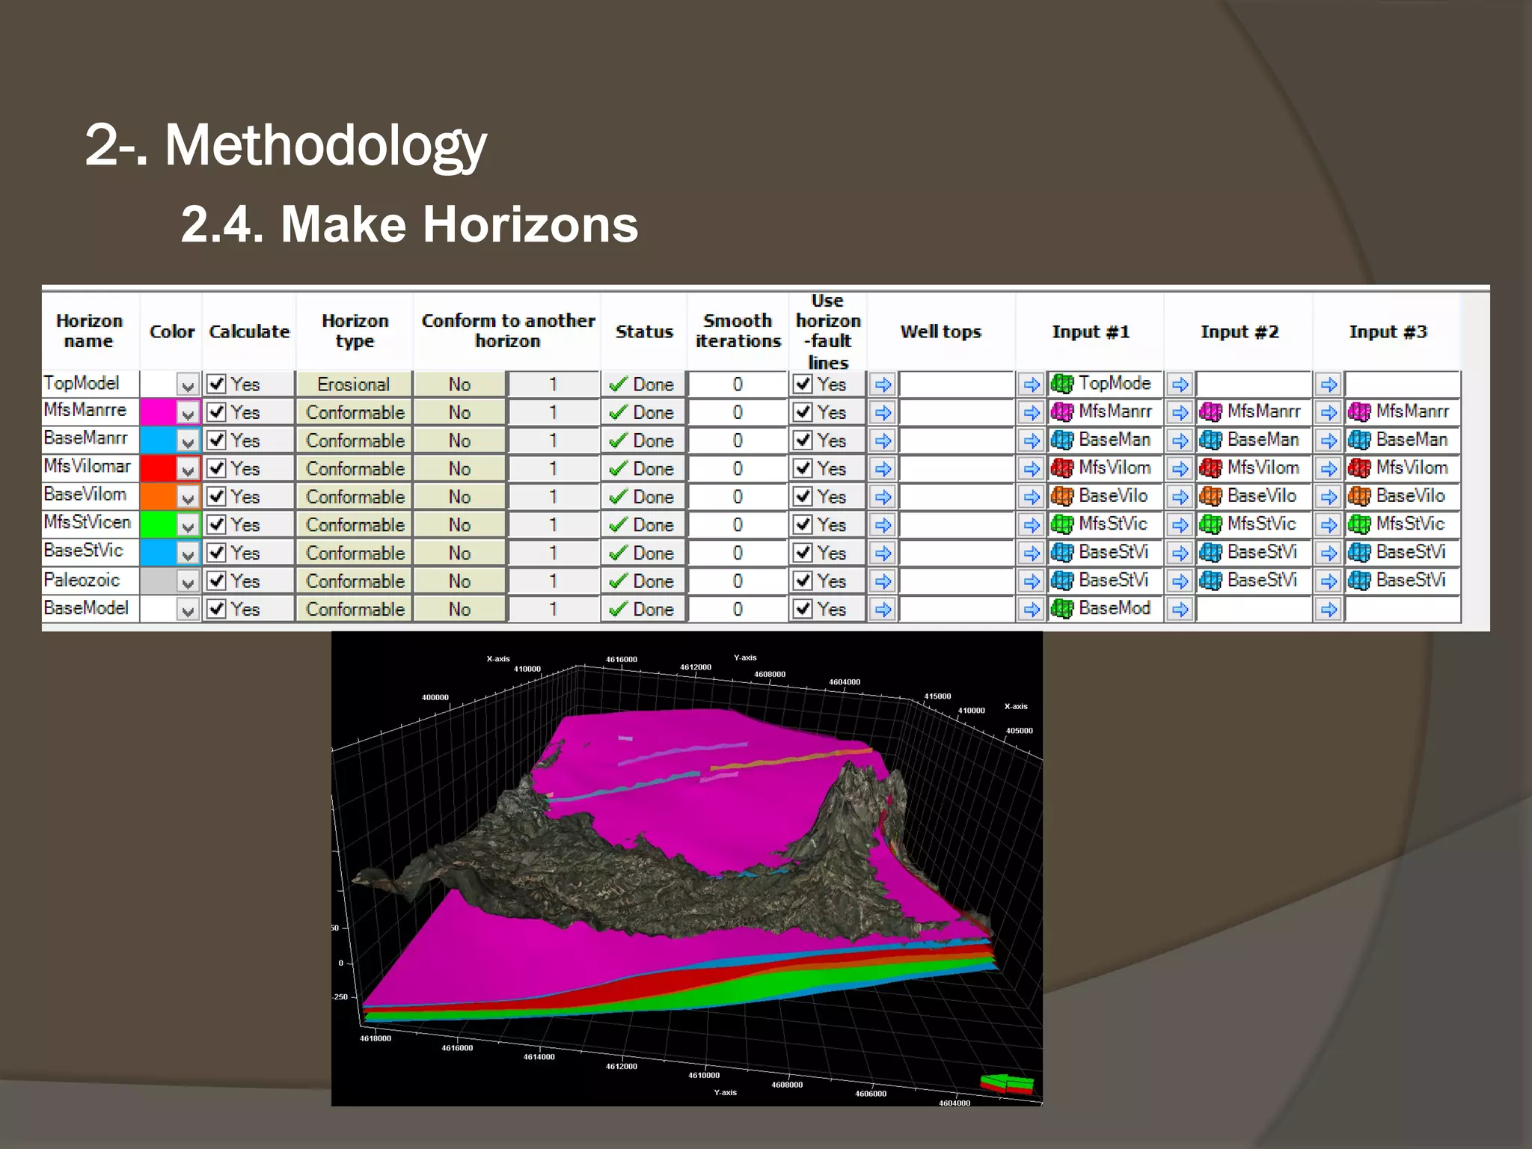Click the magenta color swatch for MfsManrre
1532x1149 pixels.
pos(159,412)
